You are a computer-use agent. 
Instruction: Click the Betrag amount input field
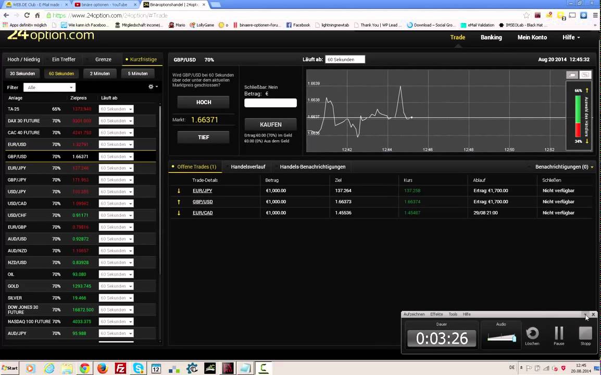271,103
